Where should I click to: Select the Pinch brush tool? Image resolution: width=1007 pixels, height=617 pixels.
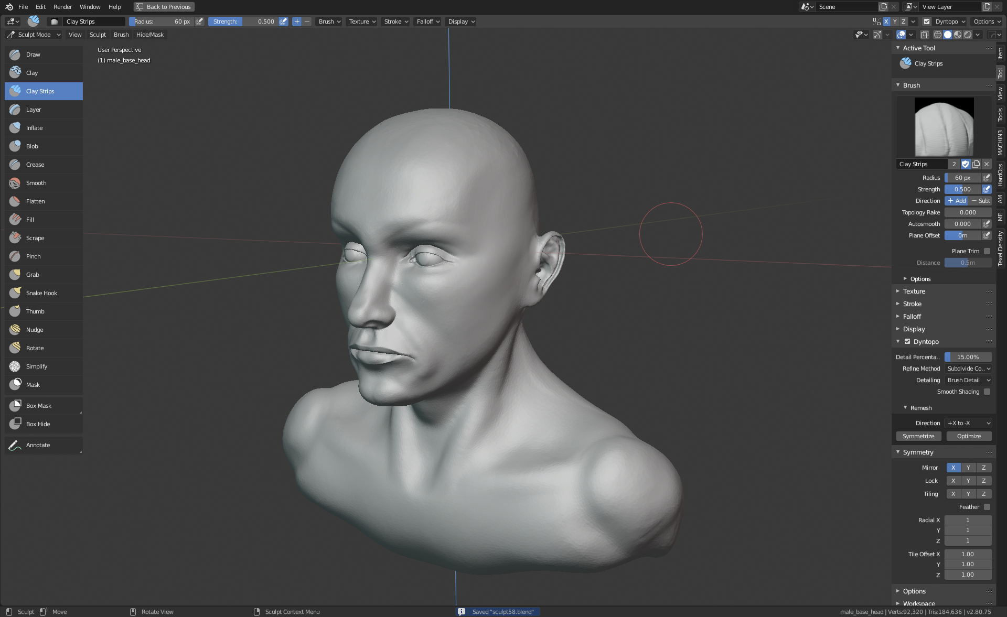tap(34, 256)
